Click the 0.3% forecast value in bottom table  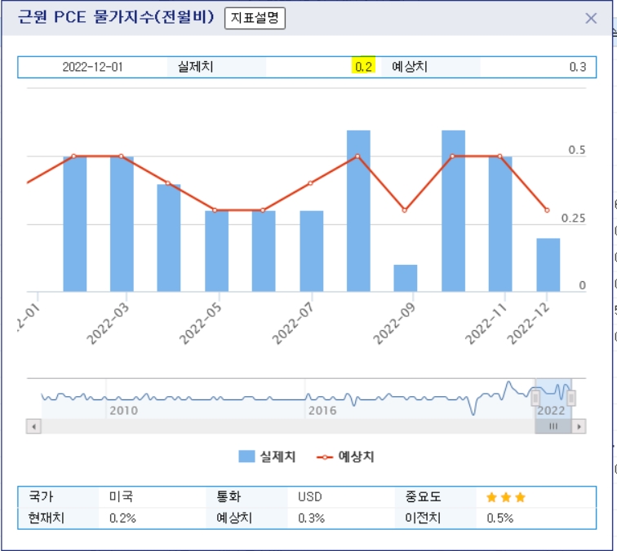[311, 518]
